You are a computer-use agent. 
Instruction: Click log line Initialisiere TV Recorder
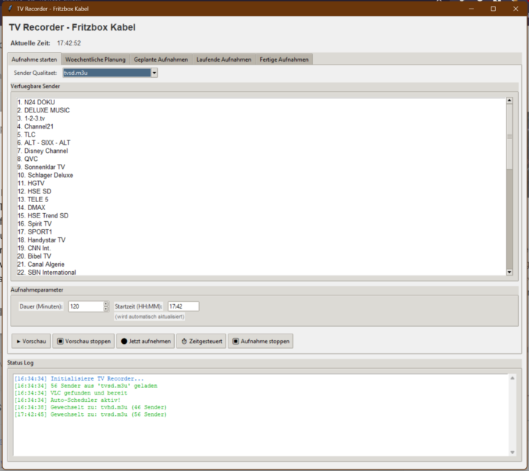click(x=79, y=378)
